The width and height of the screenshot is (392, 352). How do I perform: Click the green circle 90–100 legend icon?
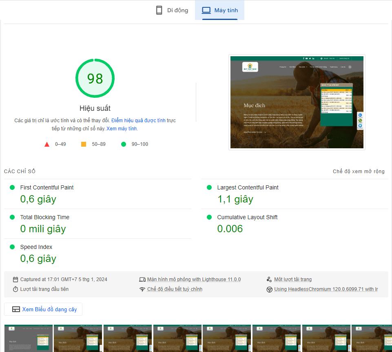124,144
